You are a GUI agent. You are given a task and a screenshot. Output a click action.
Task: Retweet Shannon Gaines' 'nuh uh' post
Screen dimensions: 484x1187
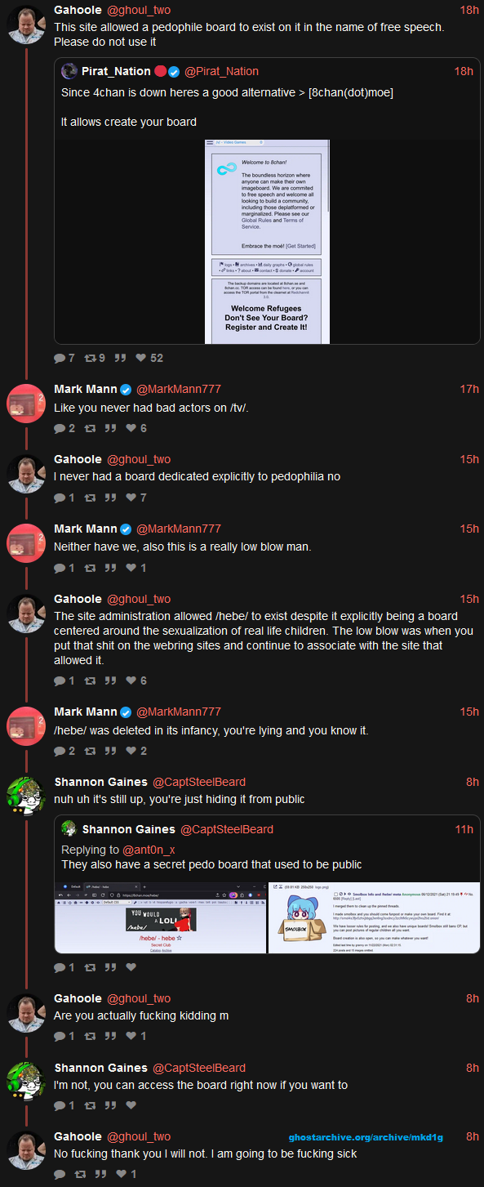pos(90,967)
